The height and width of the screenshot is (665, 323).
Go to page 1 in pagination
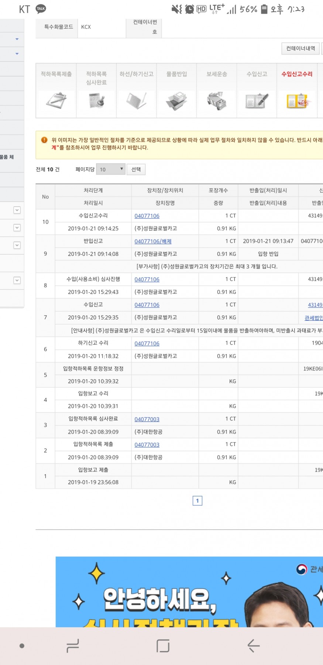197,501
